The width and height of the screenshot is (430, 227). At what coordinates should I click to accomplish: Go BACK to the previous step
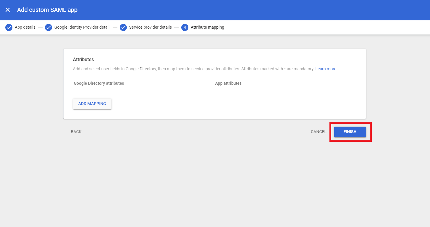(x=76, y=132)
